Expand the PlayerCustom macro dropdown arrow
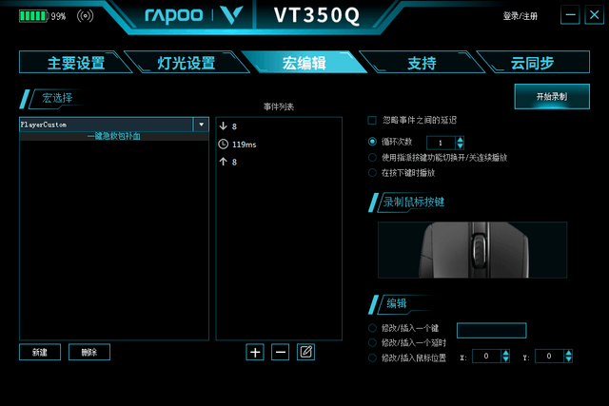The image size is (609, 406). pos(201,125)
